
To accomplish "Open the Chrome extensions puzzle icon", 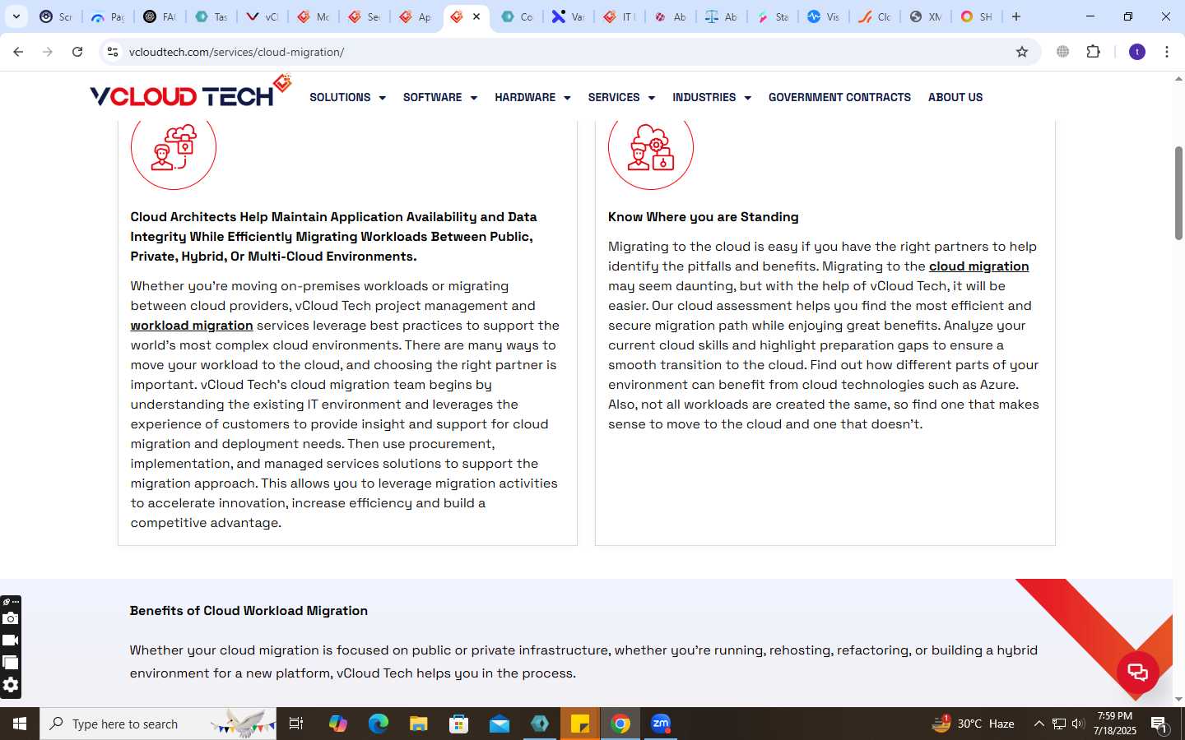I will [1094, 52].
